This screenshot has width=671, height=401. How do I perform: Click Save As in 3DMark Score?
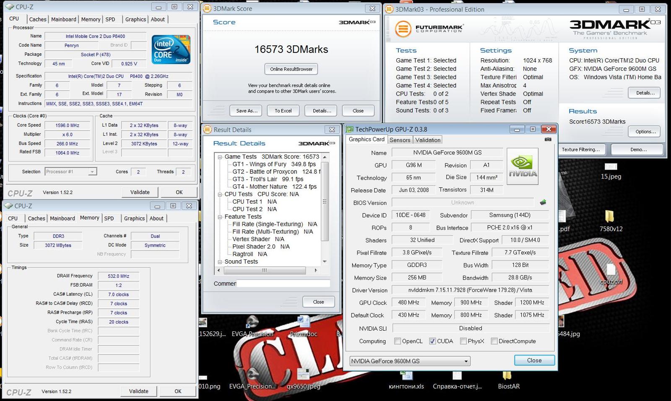247,111
